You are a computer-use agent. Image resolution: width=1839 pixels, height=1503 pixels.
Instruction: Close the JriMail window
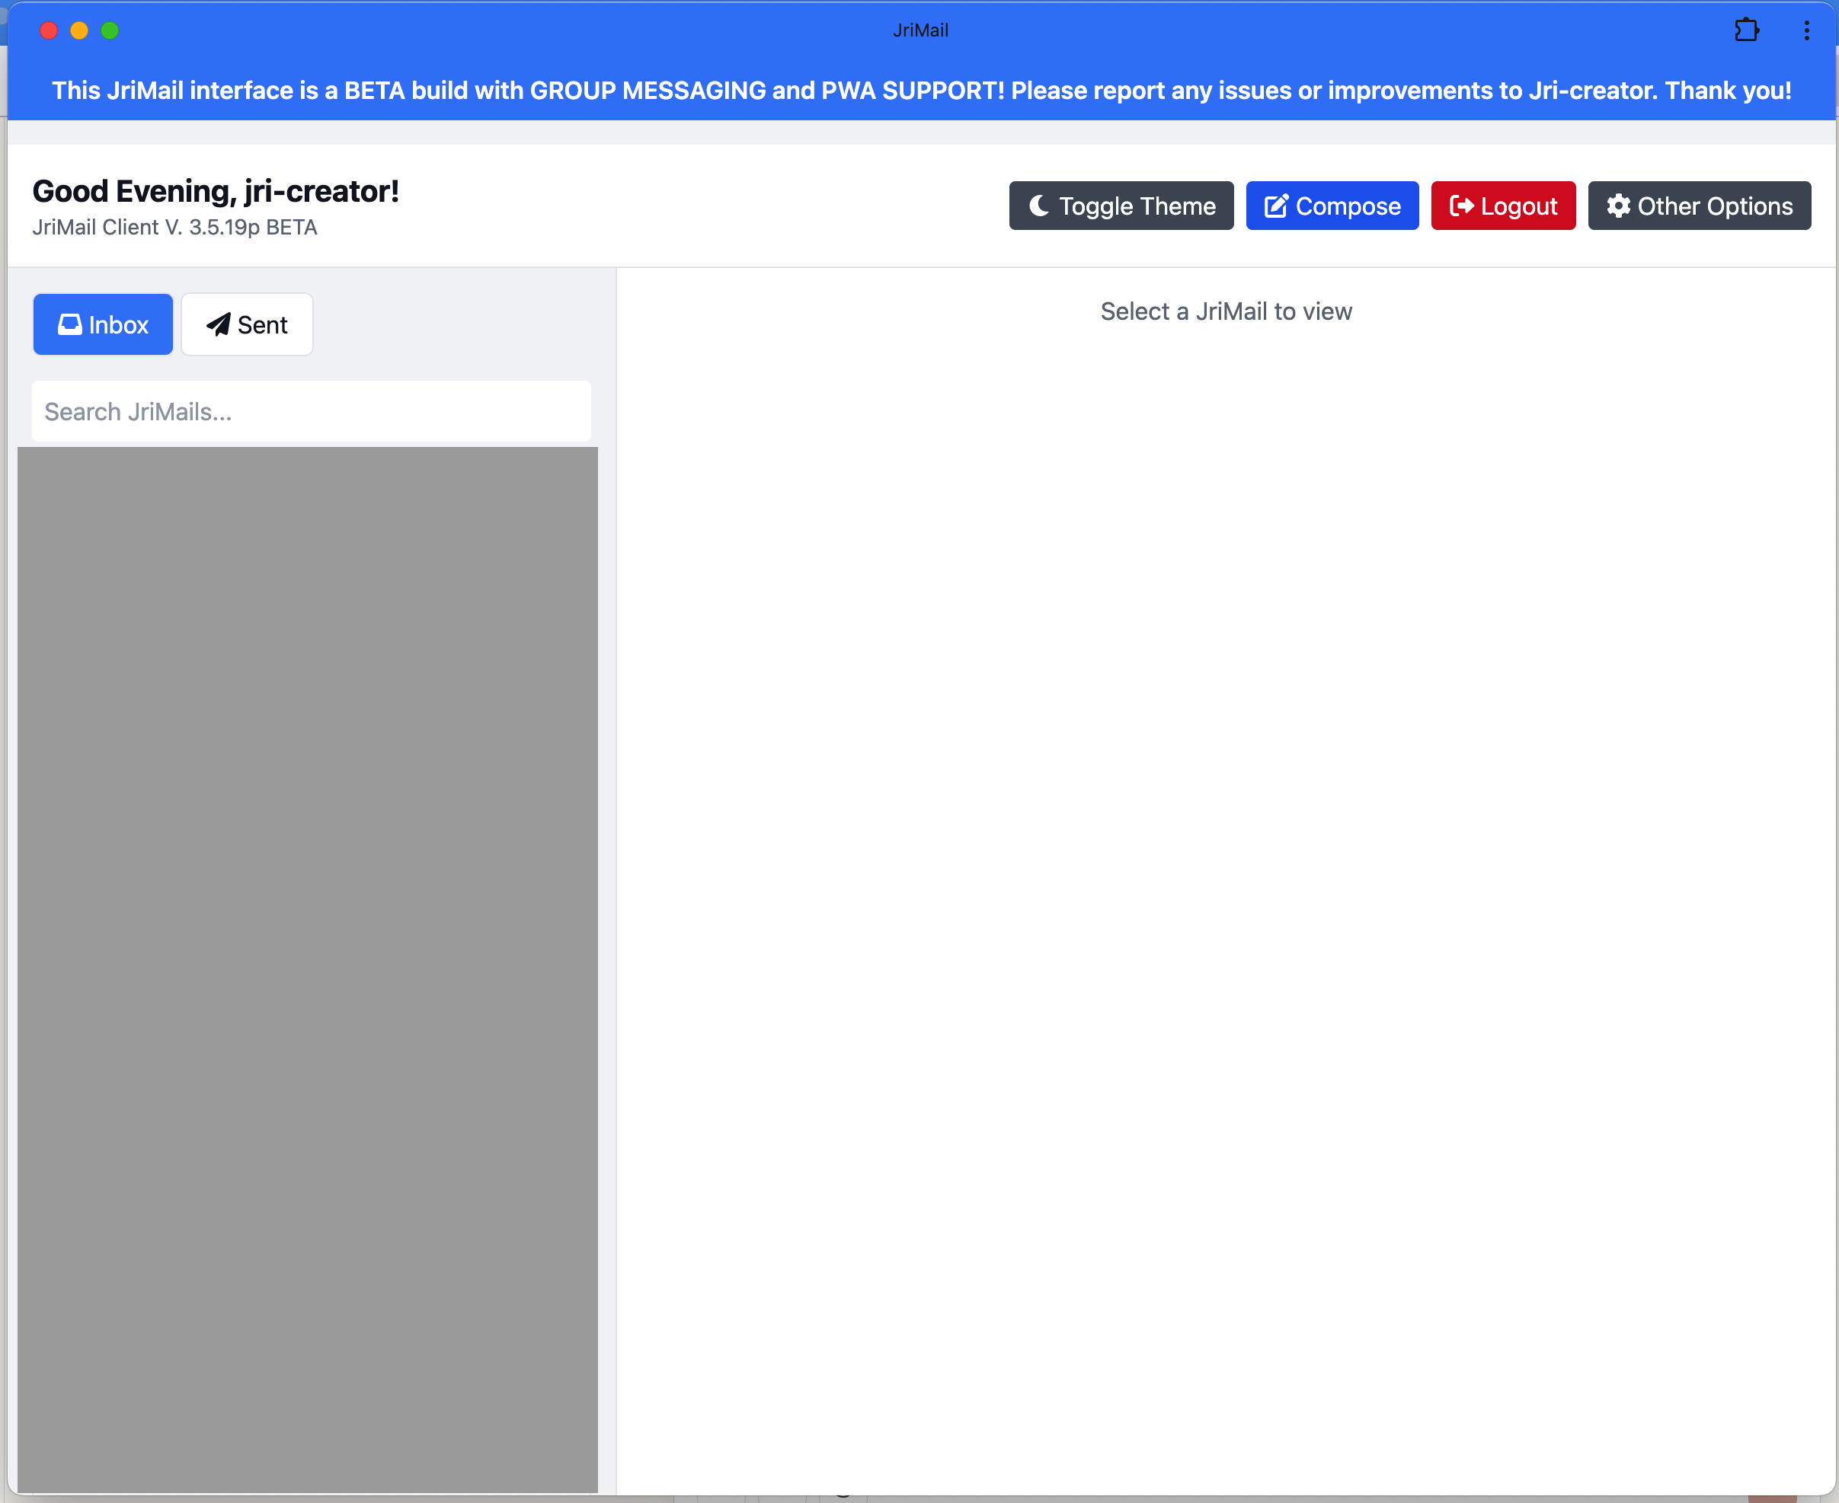49,30
